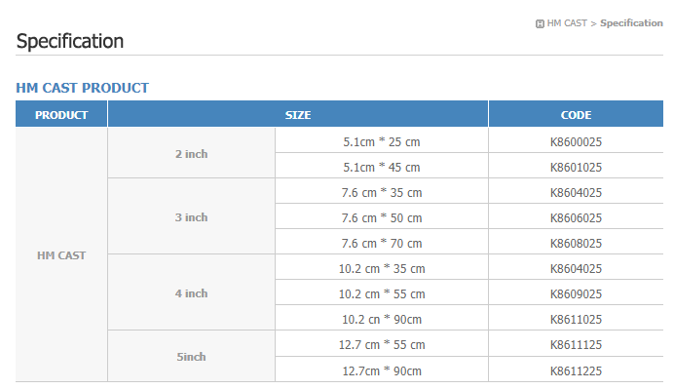Screen dimensions: 674x389
Task: Click code K8601025
Action: pos(576,167)
